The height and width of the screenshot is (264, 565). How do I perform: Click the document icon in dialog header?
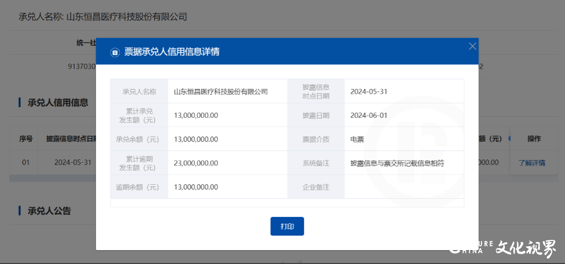[115, 52]
